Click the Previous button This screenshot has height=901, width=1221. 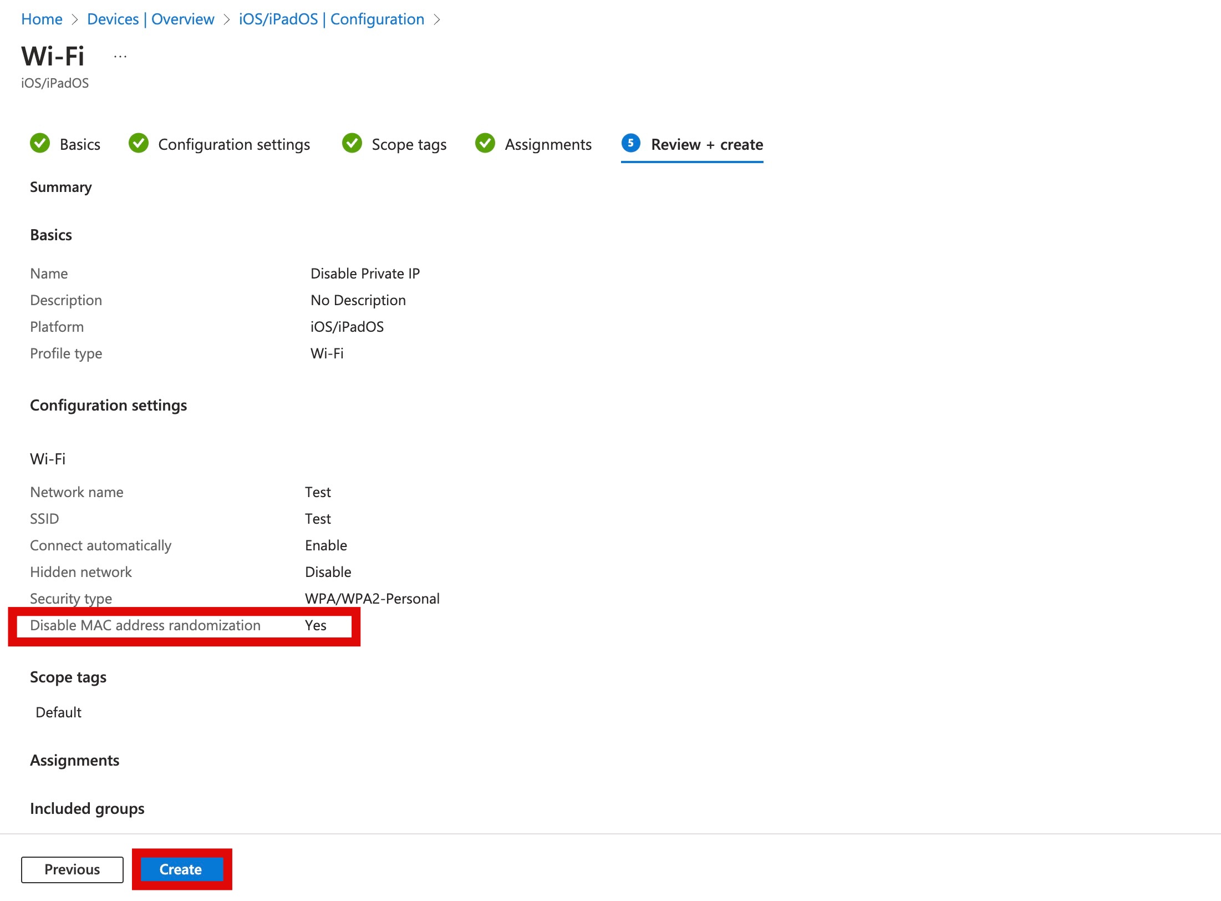(x=72, y=869)
